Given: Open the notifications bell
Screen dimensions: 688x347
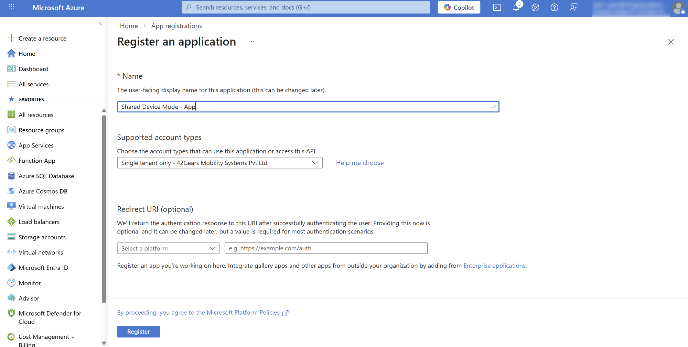Looking at the screenshot, I should 516,8.
